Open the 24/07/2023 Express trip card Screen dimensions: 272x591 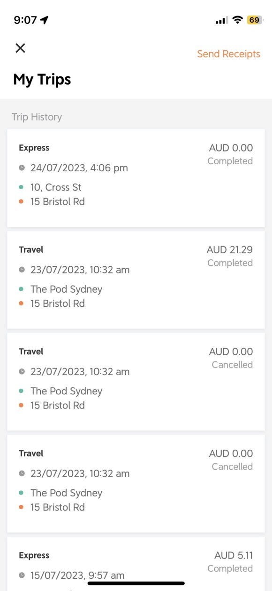click(x=136, y=178)
